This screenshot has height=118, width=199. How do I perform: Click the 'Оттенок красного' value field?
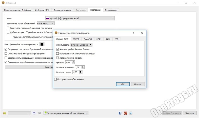[78, 67]
